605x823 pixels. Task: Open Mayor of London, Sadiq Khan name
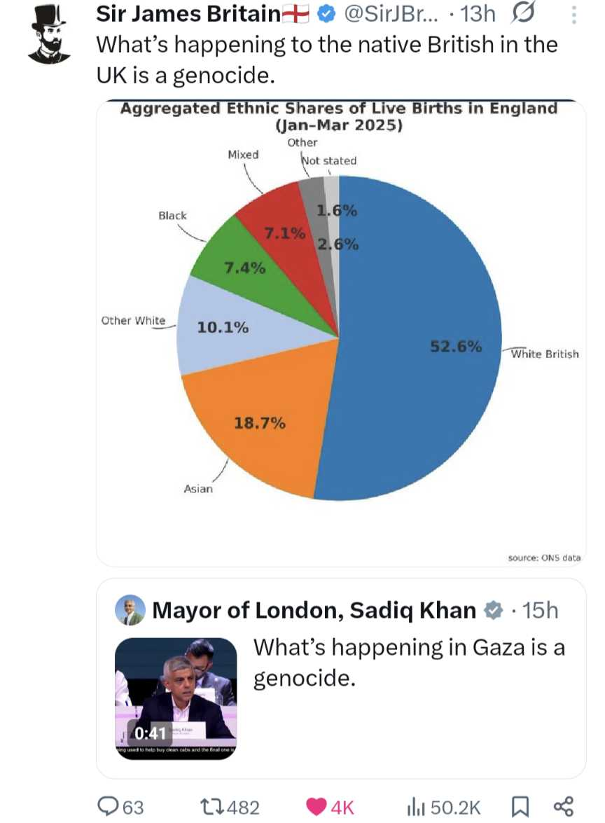(314, 611)
